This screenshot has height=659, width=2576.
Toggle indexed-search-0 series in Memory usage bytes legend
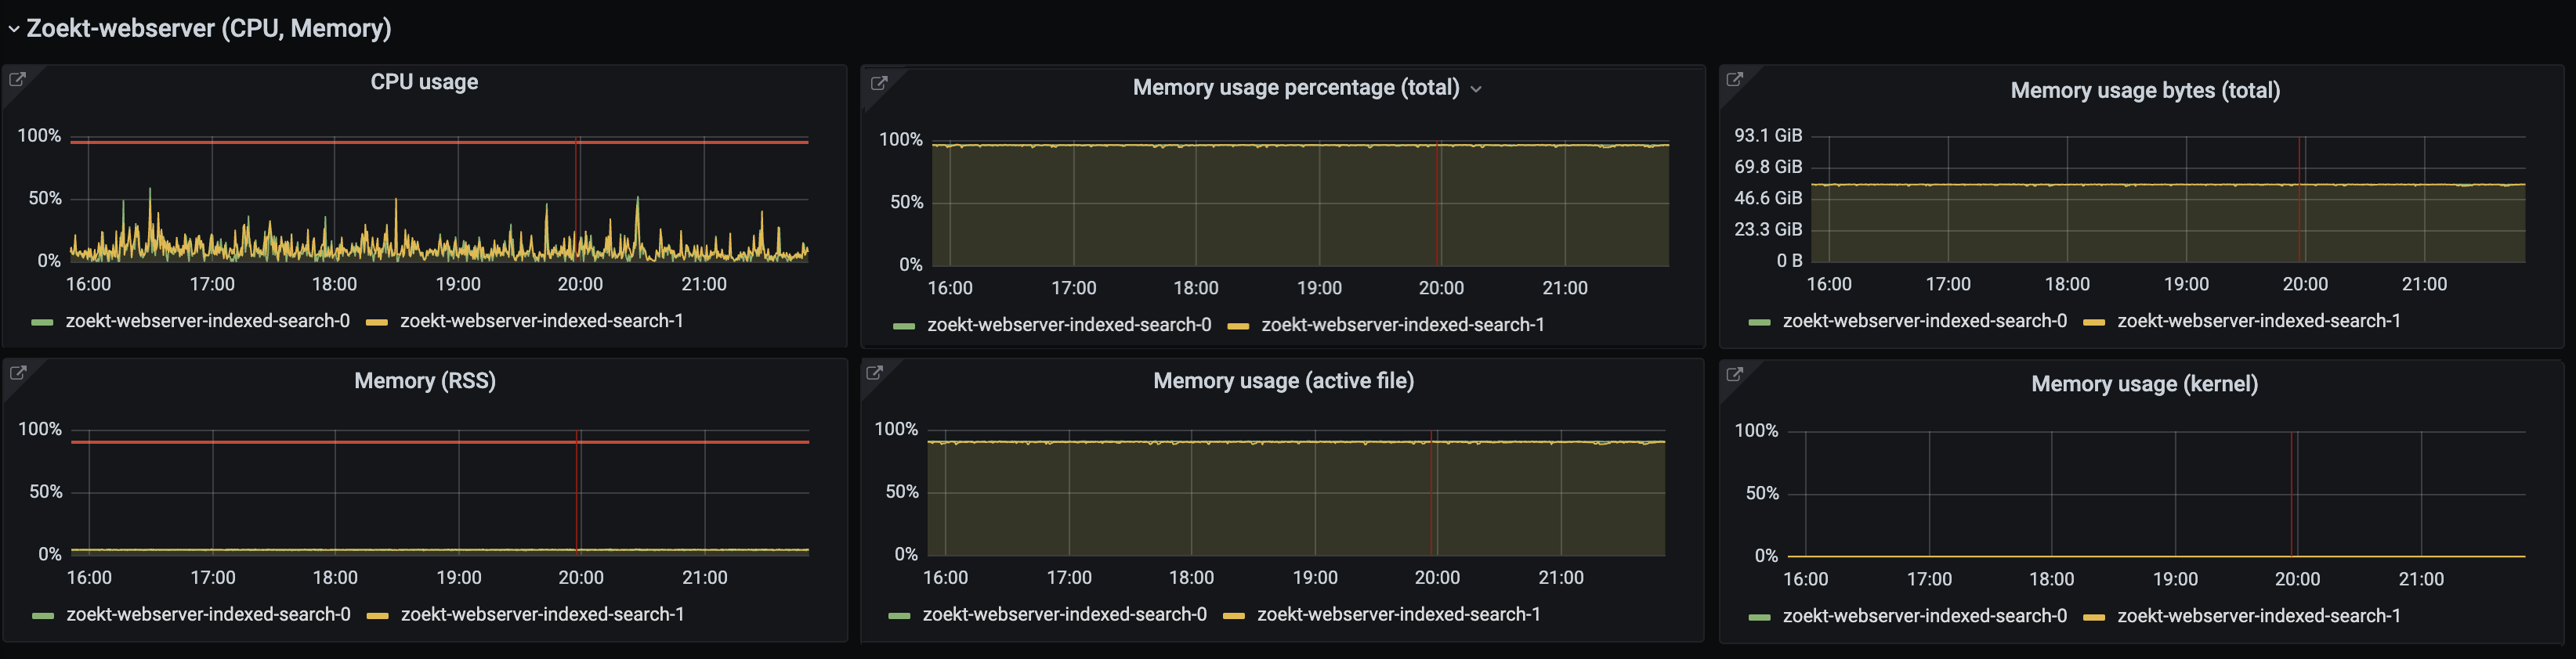1924,321
